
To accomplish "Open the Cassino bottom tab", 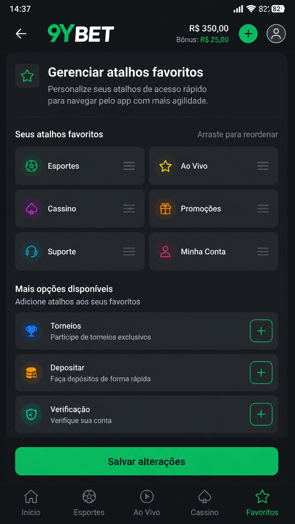I will click(x=204, y=503).
